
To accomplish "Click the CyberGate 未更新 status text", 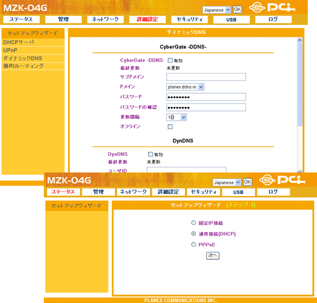I will click(173, 68).
